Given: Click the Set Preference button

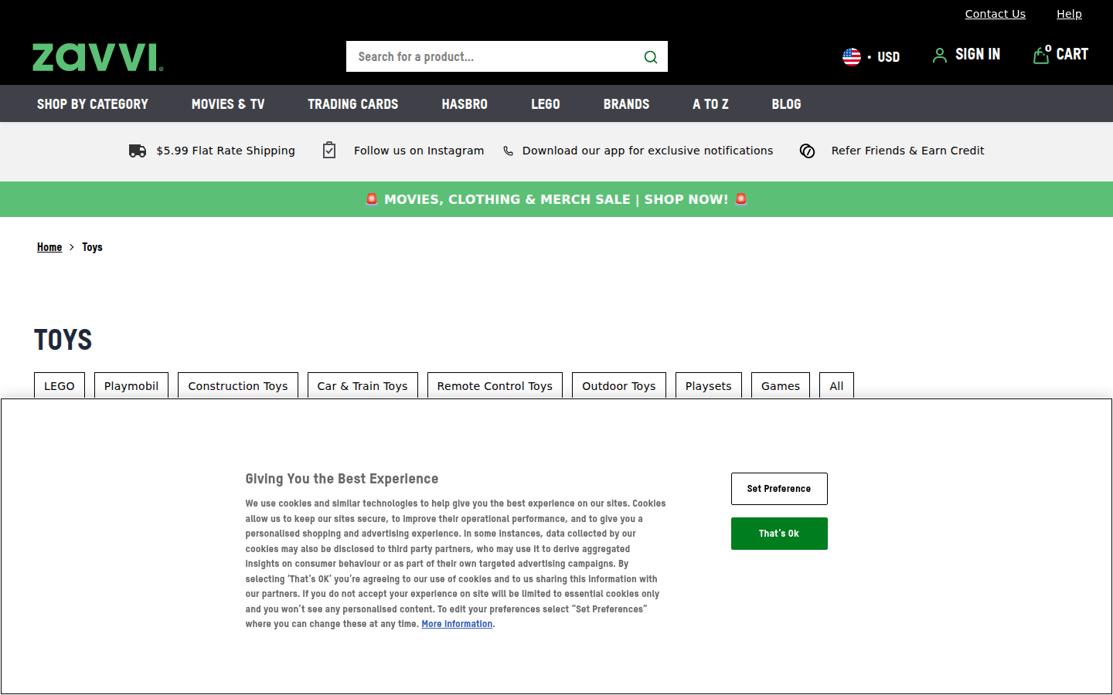Looking at the screenshot, I should click(779, 489).
